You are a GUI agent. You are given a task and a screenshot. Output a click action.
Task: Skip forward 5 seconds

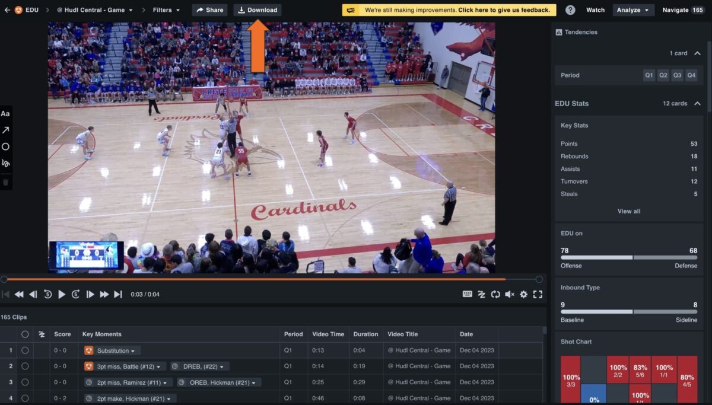click(x=76, y=294)
